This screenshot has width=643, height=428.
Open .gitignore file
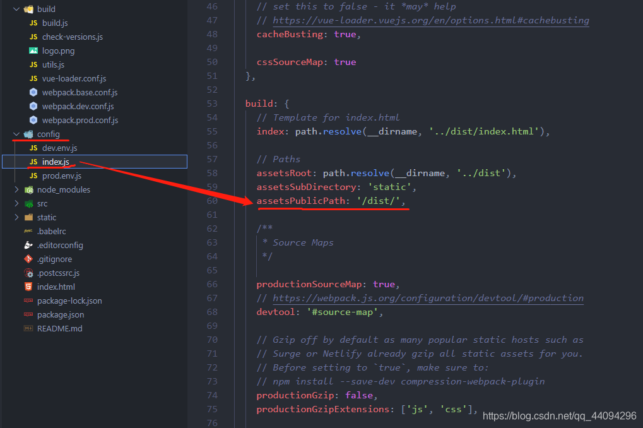54,259
